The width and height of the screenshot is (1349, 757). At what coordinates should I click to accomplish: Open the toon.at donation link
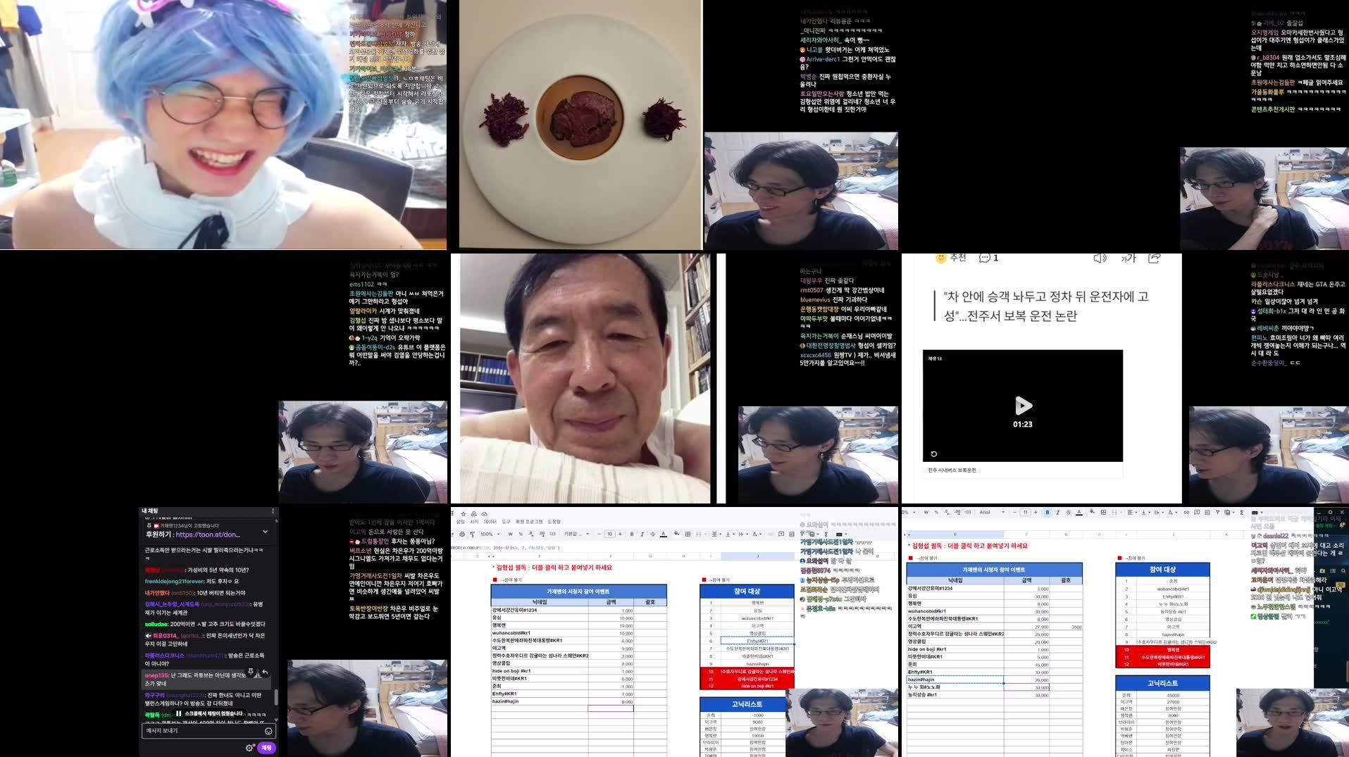(207, 534)
